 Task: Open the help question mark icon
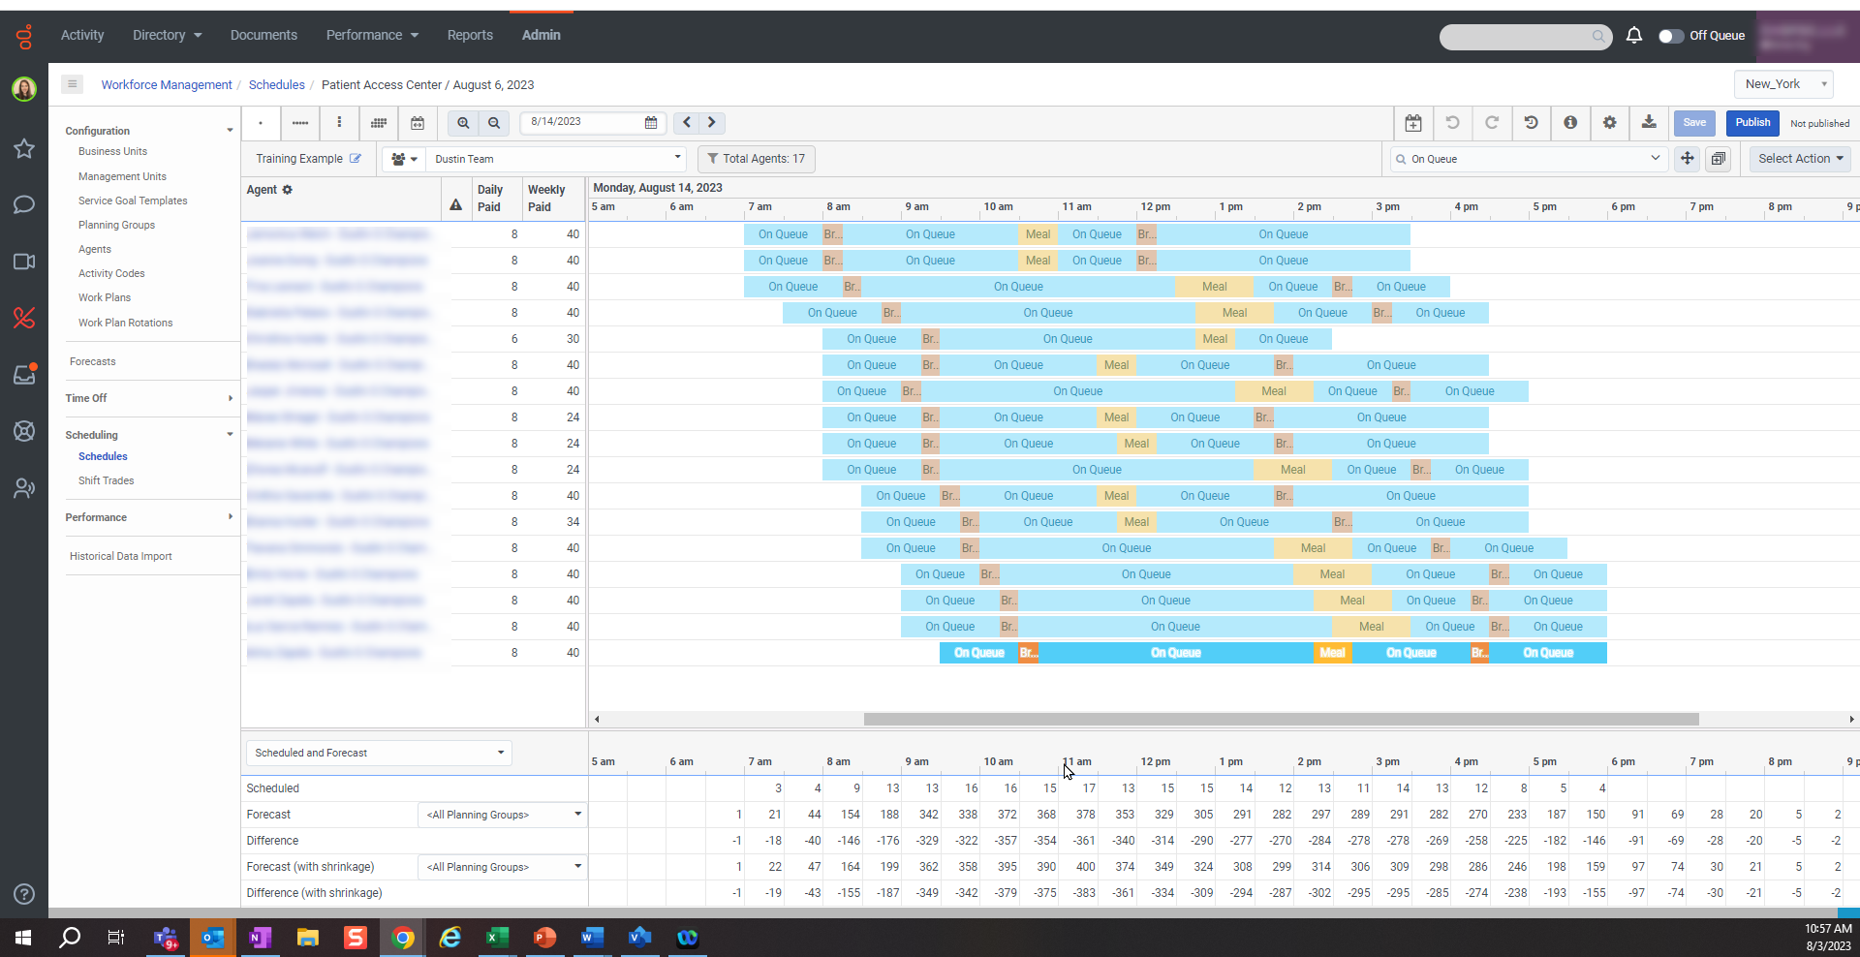(24, 894)
